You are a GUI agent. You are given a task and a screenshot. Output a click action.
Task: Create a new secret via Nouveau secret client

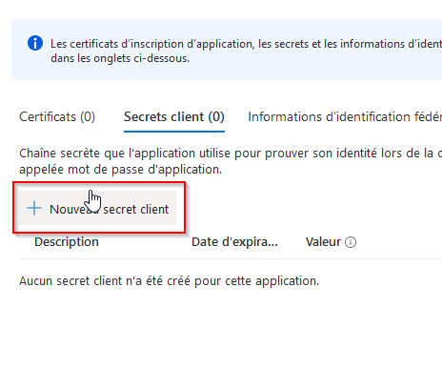click(x=98, y=208)
